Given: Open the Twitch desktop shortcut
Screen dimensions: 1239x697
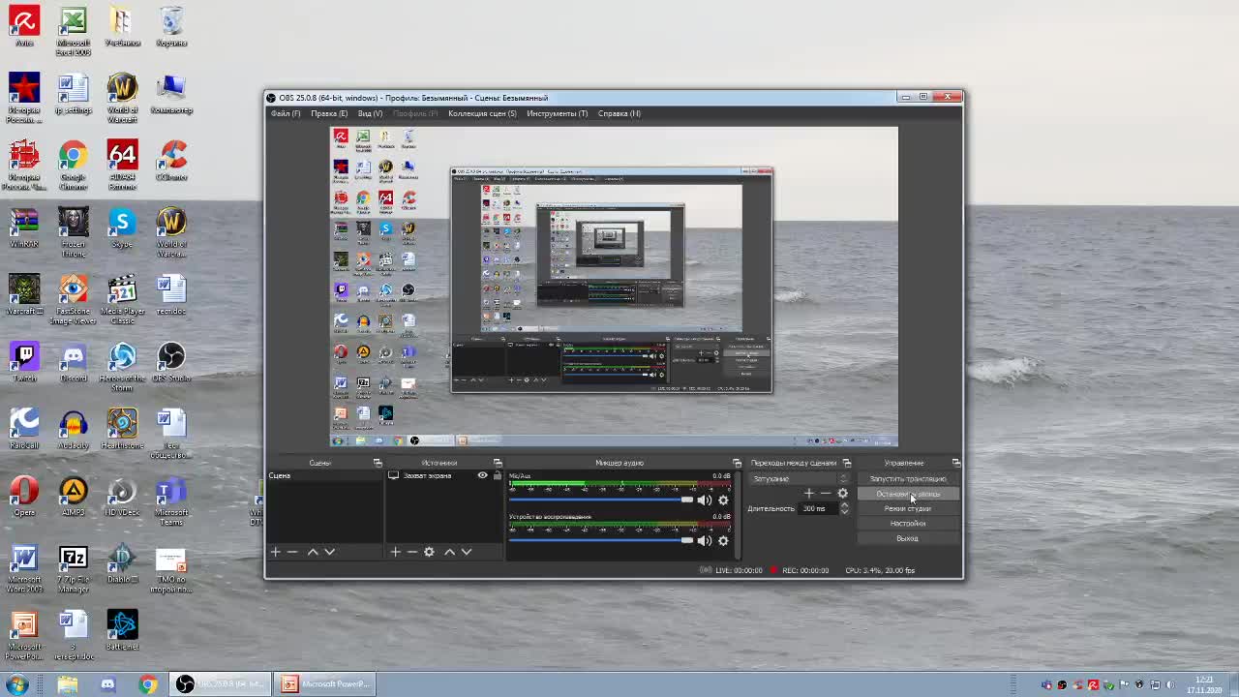Looking at the screenshot, I should click(x=24, y=362).
